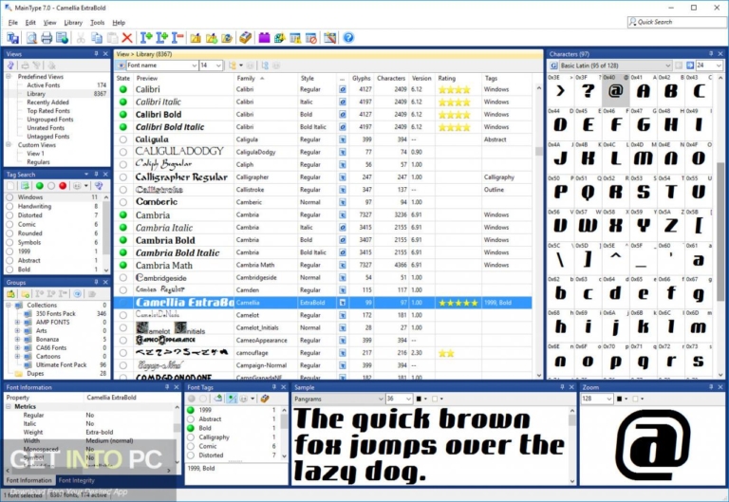Open help via the blue question icon
The image size is (729, 502).
tap(348, 38)
